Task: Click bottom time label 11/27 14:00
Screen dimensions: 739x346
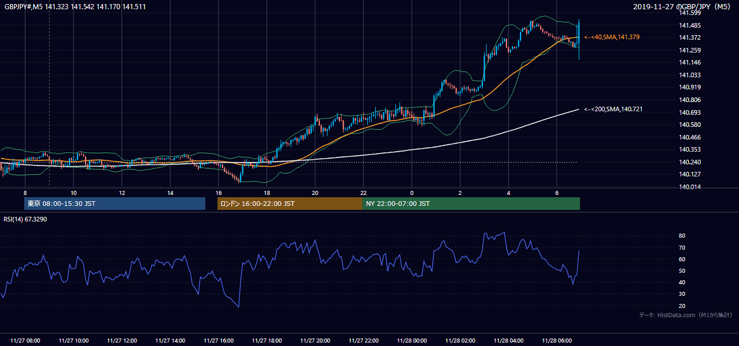Action: pyautogui.click(x=170, y=340)
